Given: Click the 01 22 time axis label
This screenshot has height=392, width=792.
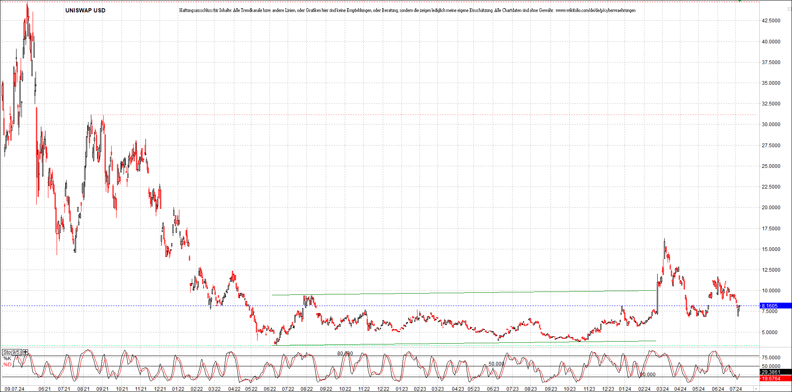Looking at the screenshot, I should [x=178, y=389].
